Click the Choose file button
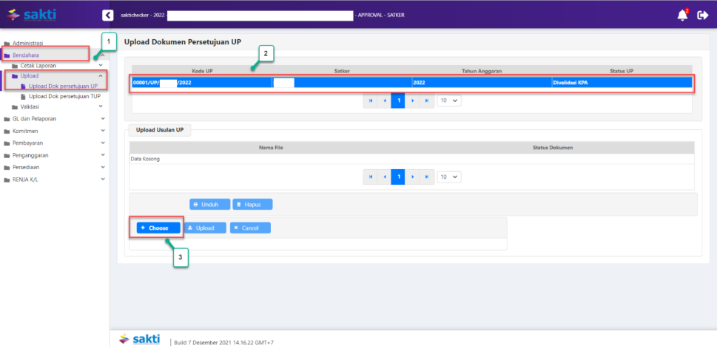This screenshot has width=717, height=348. pyautogui.click(x=155, y=228)
